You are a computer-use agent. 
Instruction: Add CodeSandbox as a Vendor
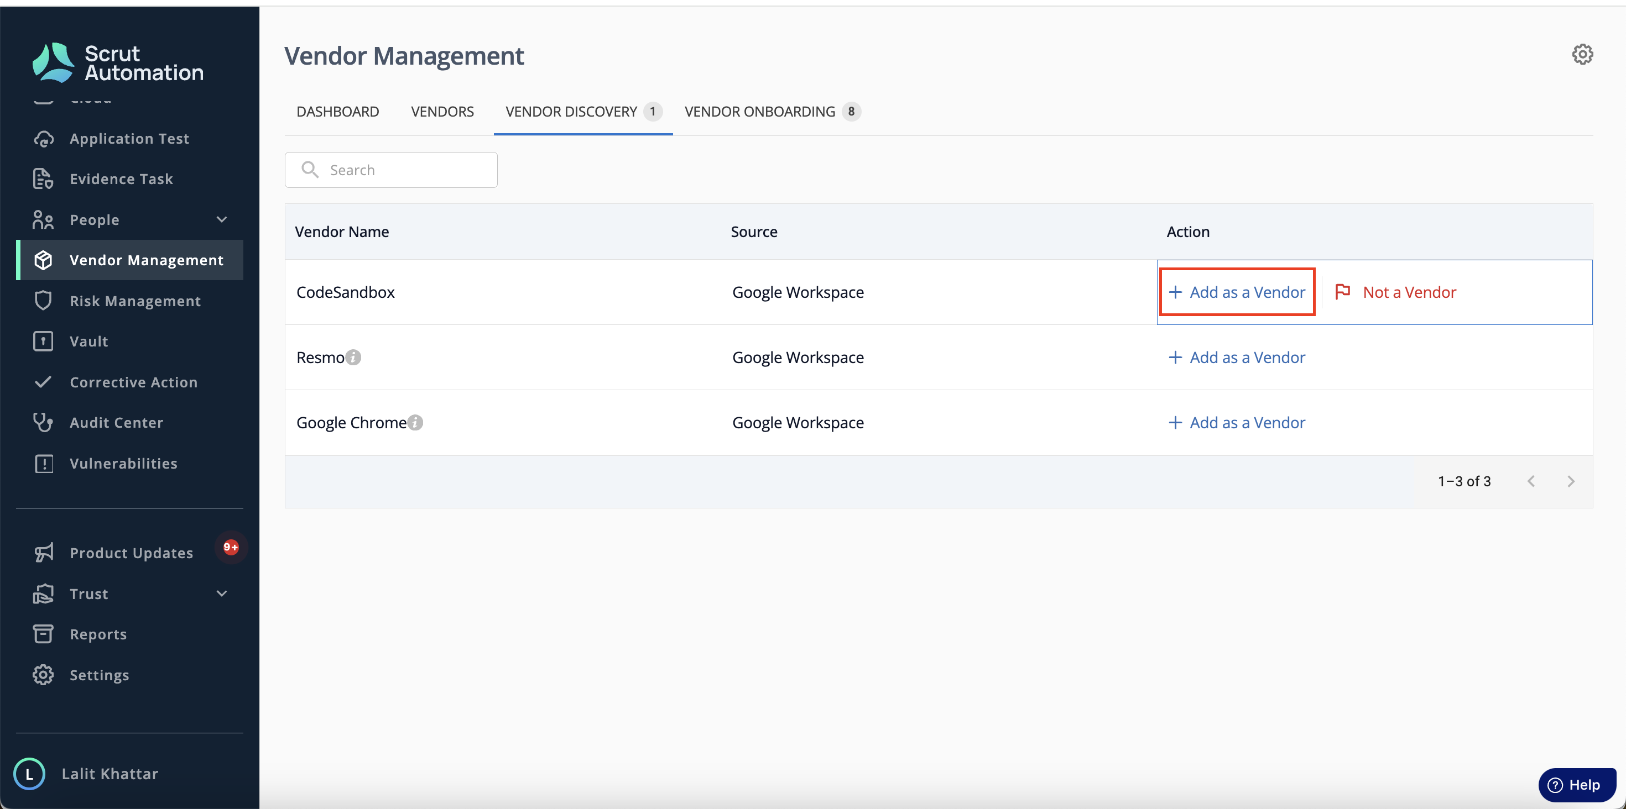tap(1237, 292)
